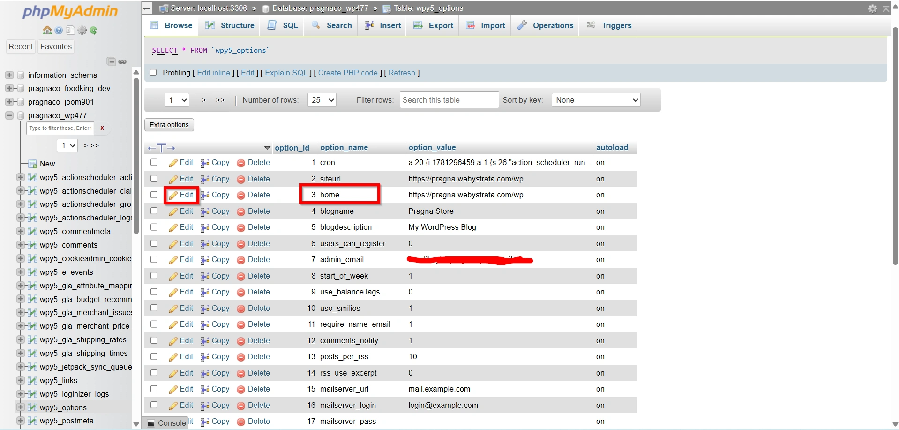899x430 pixels.
Task: Click New table icon in sidebar
Action: tap(33, 164)
